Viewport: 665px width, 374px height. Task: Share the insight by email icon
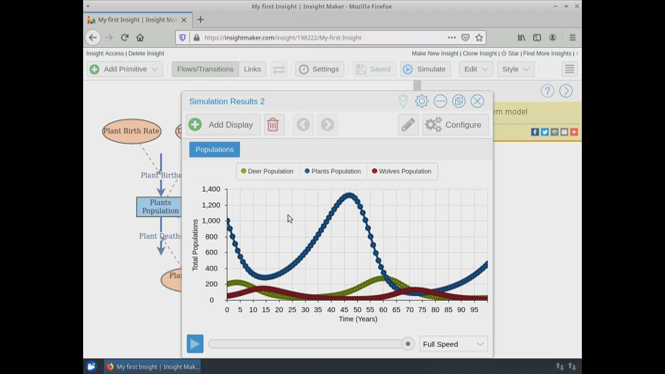click(x=564, y=132)
